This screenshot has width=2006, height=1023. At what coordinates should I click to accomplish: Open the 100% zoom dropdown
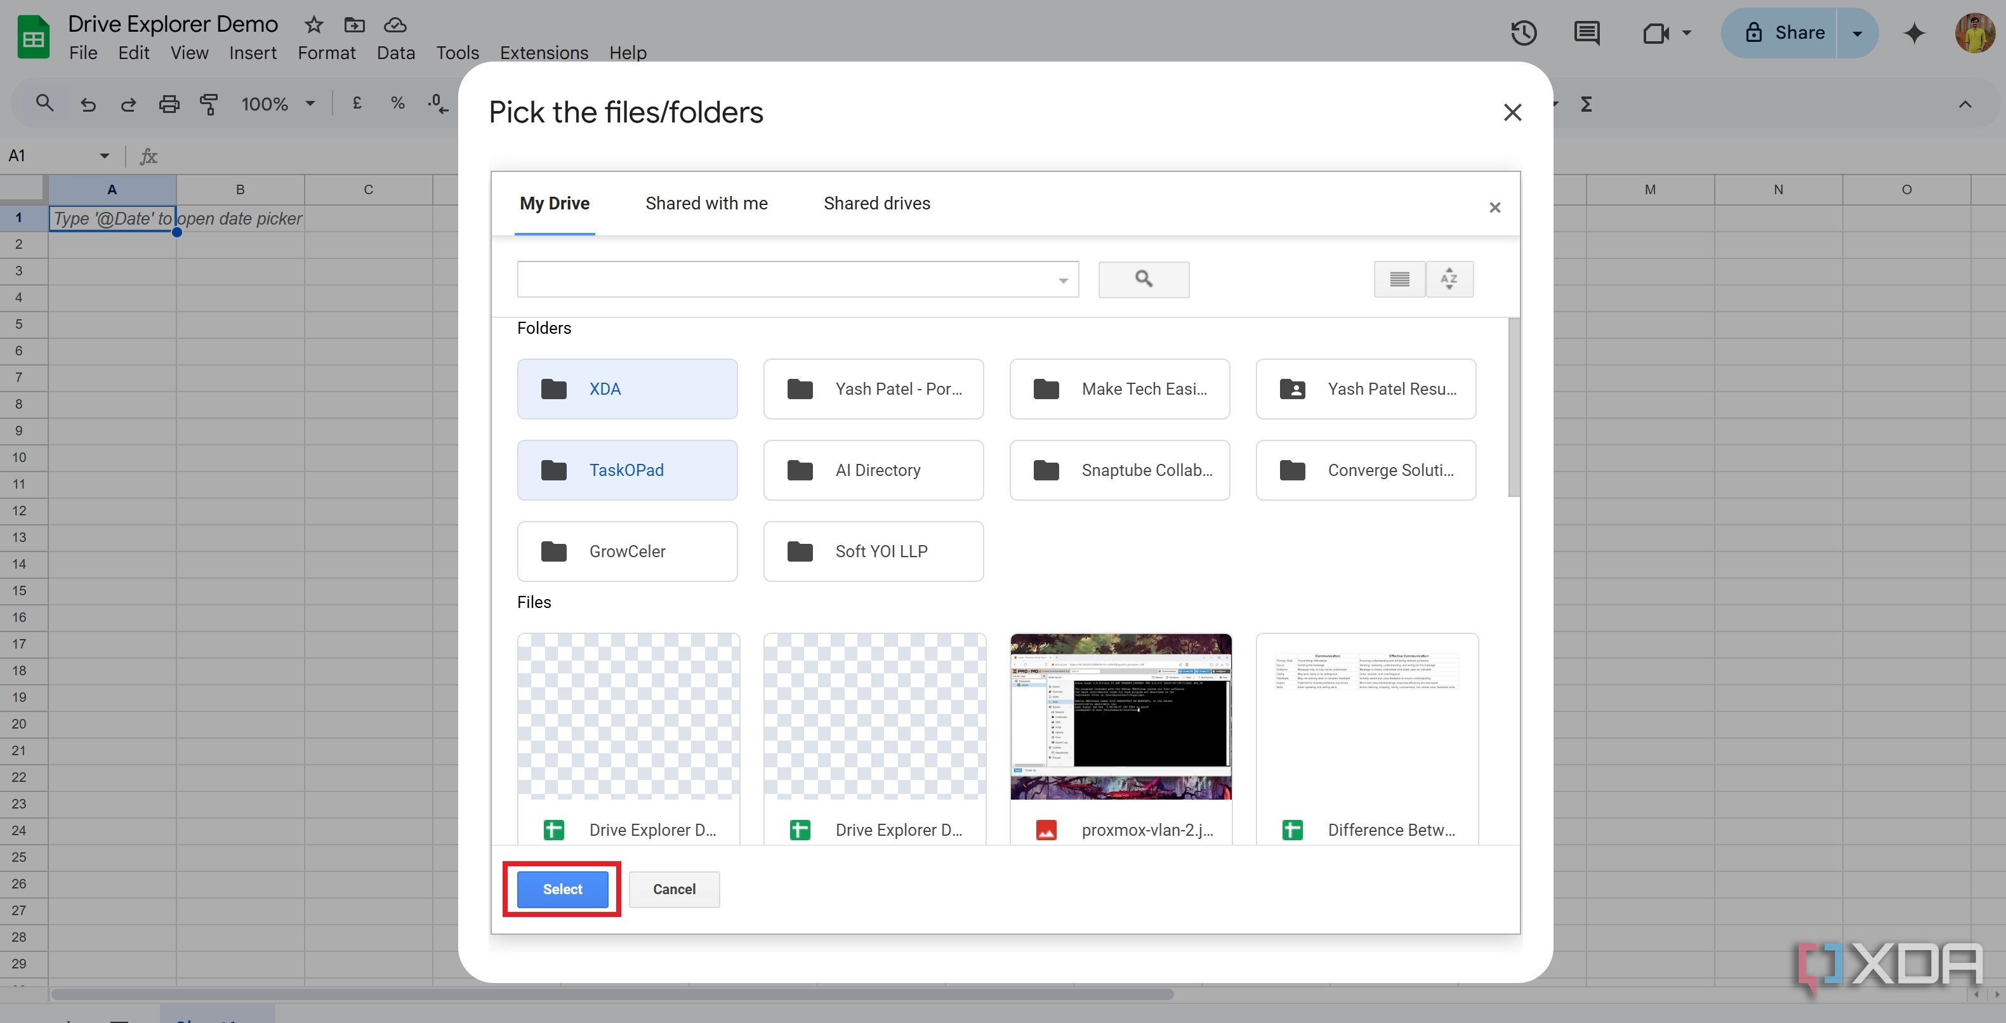277,103
